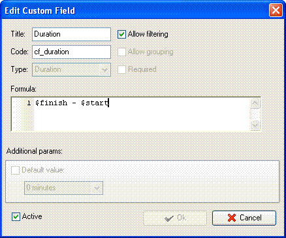This screenshot has width=286, height=238.
Task: Expand the 0 minutes dropdown arrow
Action: [97, 188]
